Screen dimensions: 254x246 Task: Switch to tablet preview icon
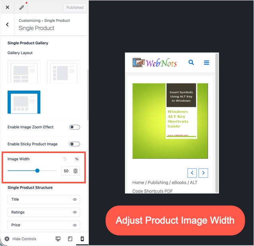pyautogui.click(x=70, y=239)
